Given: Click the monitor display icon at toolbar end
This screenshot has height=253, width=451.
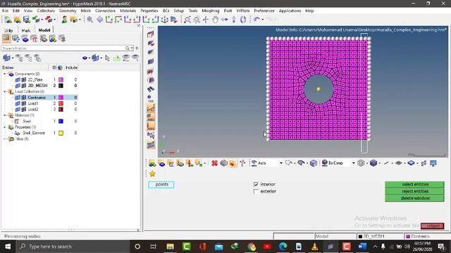Looking at the screenshot, I should pos(433,163).
